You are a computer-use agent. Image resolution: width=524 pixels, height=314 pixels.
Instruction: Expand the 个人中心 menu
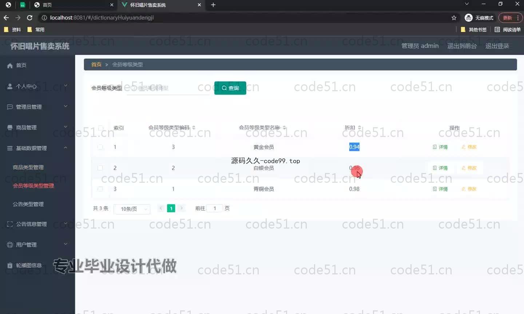coord(65,86)
